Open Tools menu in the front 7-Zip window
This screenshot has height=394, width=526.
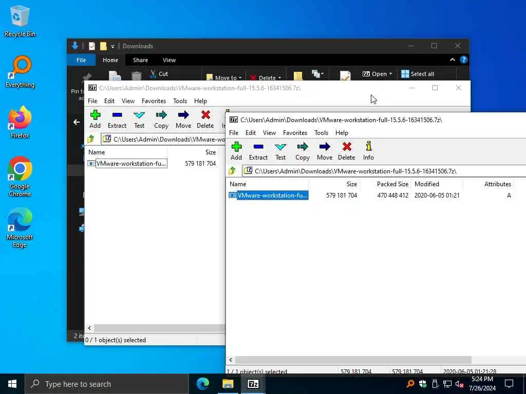(x=322, y=133)
